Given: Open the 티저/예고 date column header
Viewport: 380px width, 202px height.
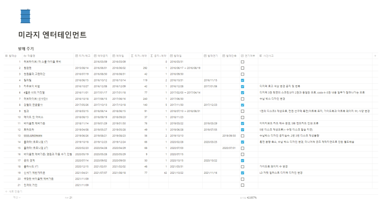Looking at the screenshot, I should coord(83,56).
